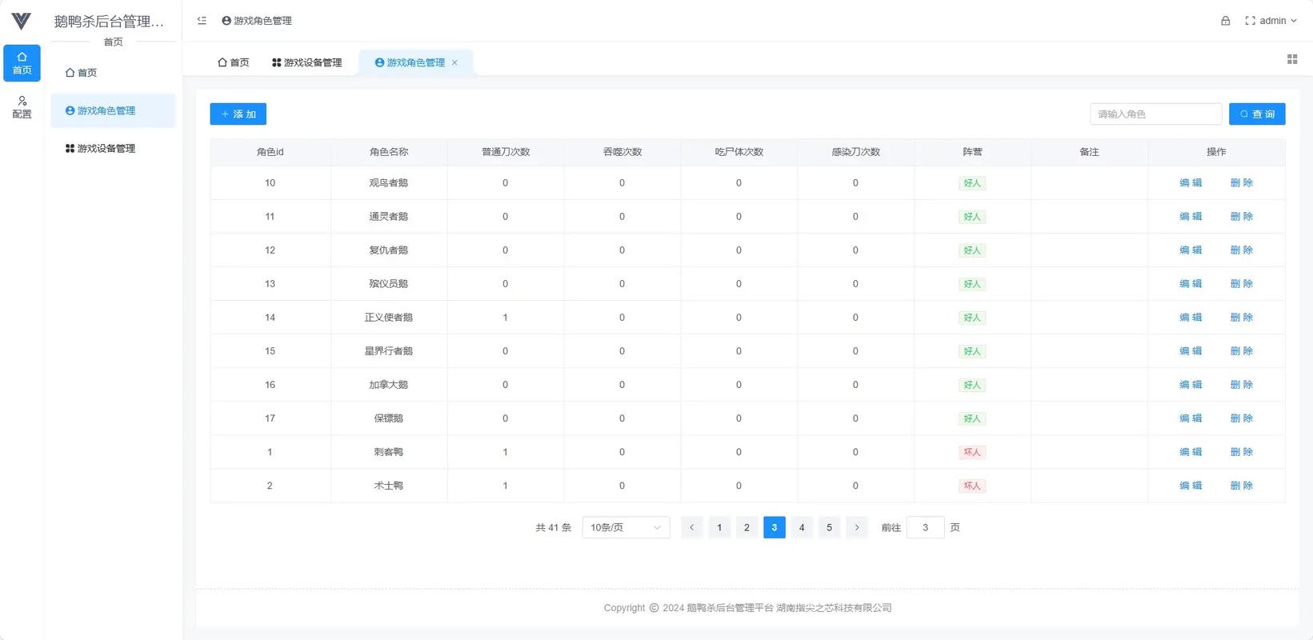The image size is (1313, 640).
Task: Click the 坏人 tag in 术士鸭 row
Action: click(972, 486)
